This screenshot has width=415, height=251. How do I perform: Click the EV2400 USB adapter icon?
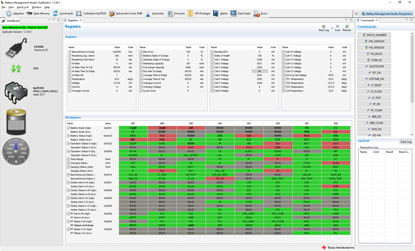coord(16,48)
